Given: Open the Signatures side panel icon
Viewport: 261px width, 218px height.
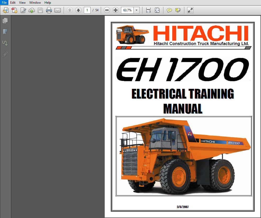Looking at the screenshot, I should (5, 43).
